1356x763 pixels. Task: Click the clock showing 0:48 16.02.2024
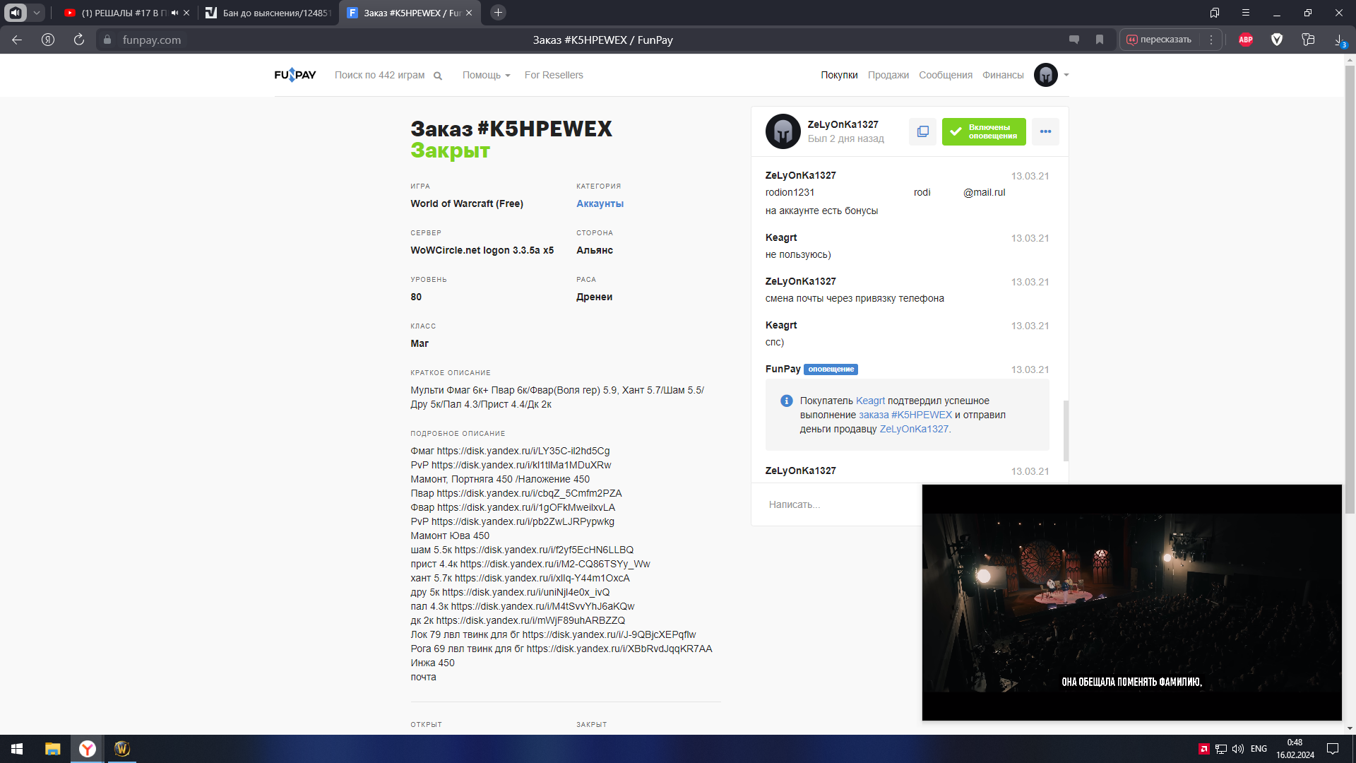click(x=1295, y=749)
